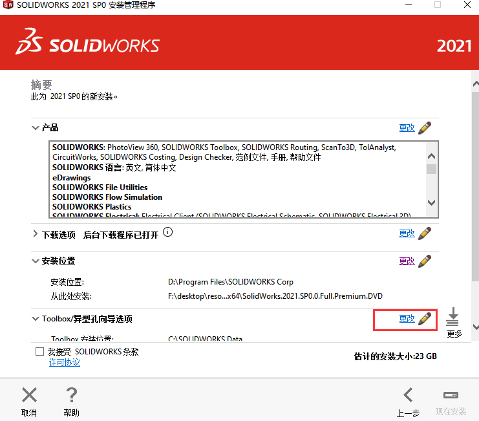Click the SOLIDWORKS title bar app icon
479x421 pixels.
[8, 5]
